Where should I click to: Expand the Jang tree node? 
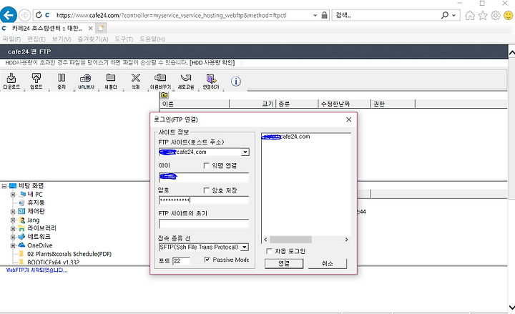pyautogui.click(x=13, y=220)
